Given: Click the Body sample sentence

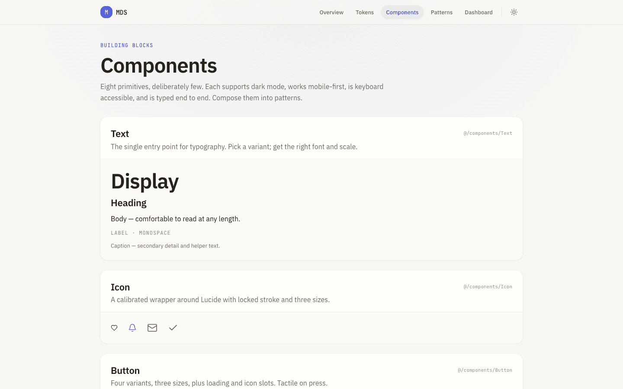Looking at the screenshot, I should [x=175, y=219].
